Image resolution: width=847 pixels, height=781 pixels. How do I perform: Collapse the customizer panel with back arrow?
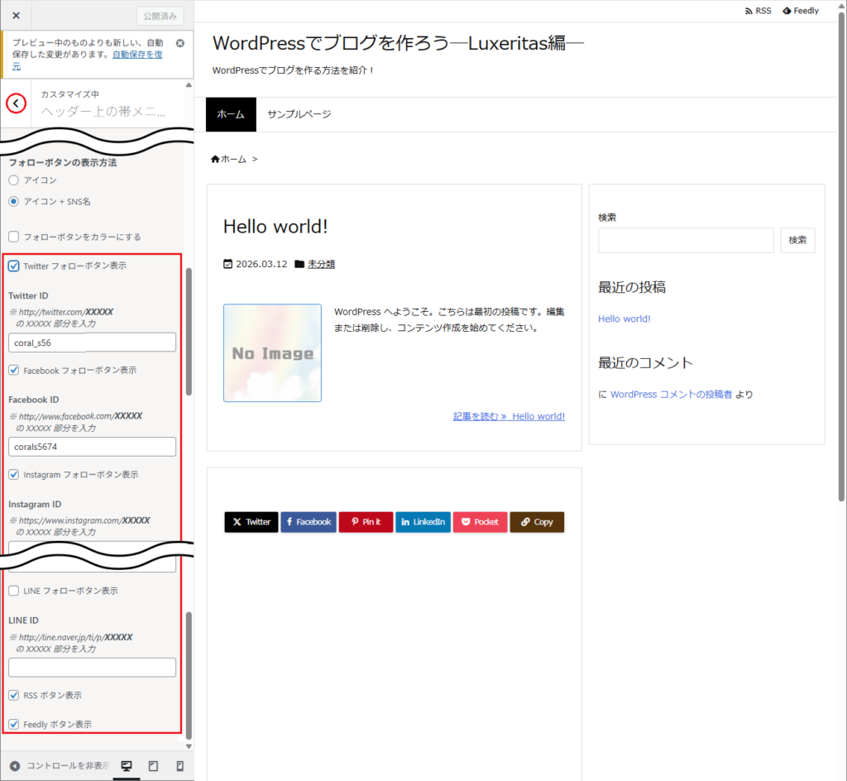point(15,103)
